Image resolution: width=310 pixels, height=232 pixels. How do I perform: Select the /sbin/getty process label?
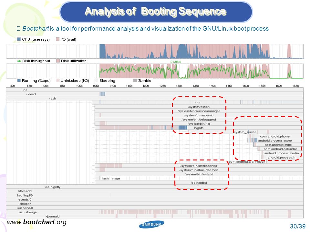click(53, 187)
